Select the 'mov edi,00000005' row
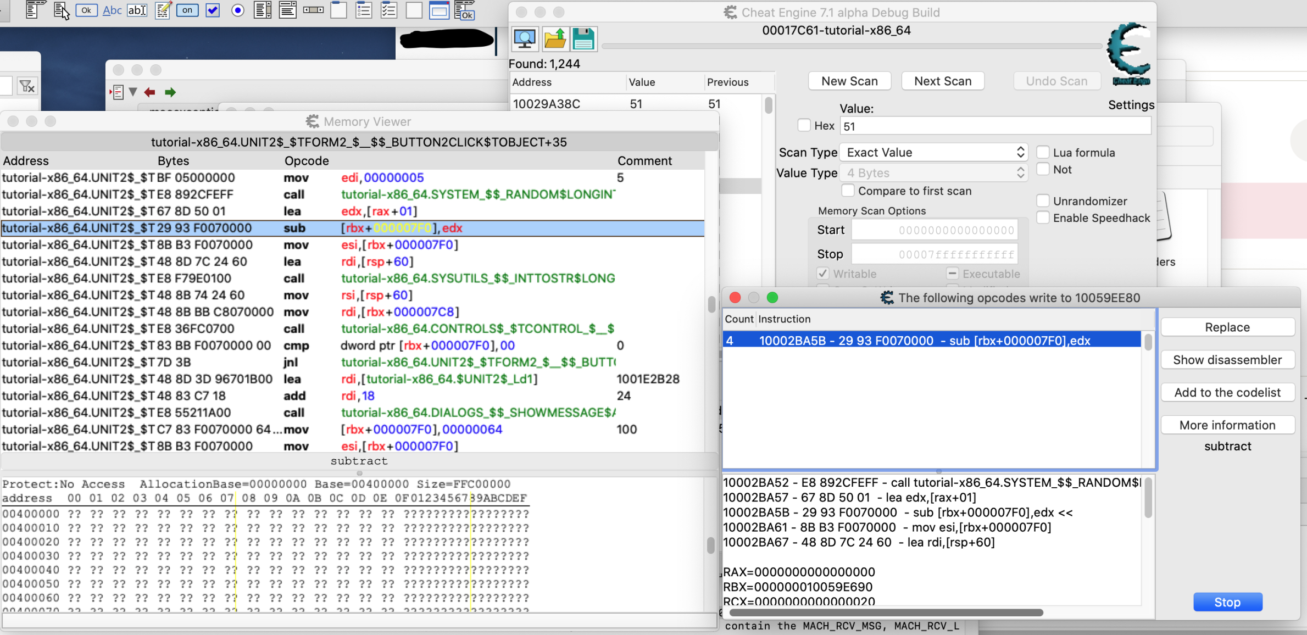The height and width of the screenshot is (635, 1307). pyautogui.click(x=353, y=178)
